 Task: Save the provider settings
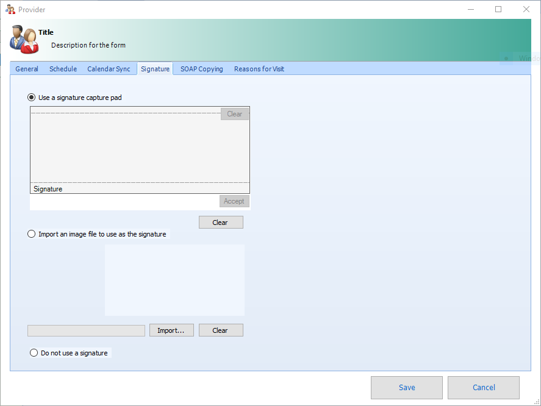(x=406, y=388)
